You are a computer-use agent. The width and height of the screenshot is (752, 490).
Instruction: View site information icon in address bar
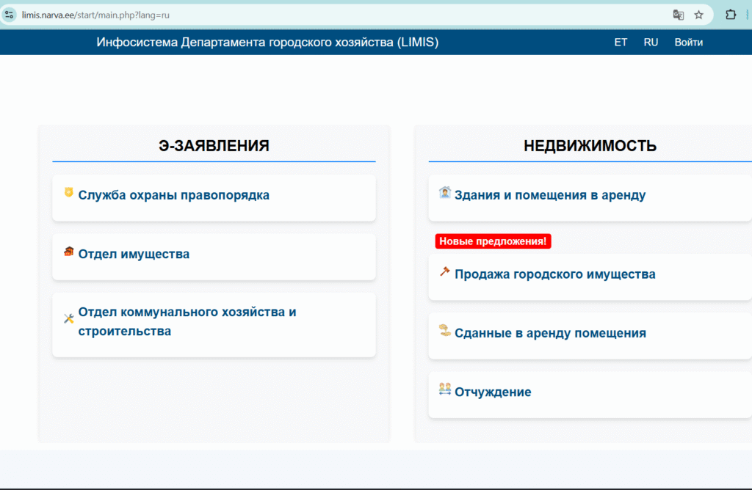click(10, 15)
